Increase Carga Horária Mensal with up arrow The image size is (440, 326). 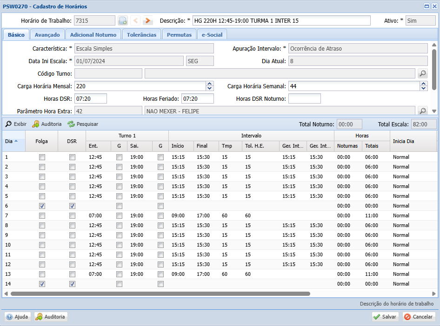(209, 84)
